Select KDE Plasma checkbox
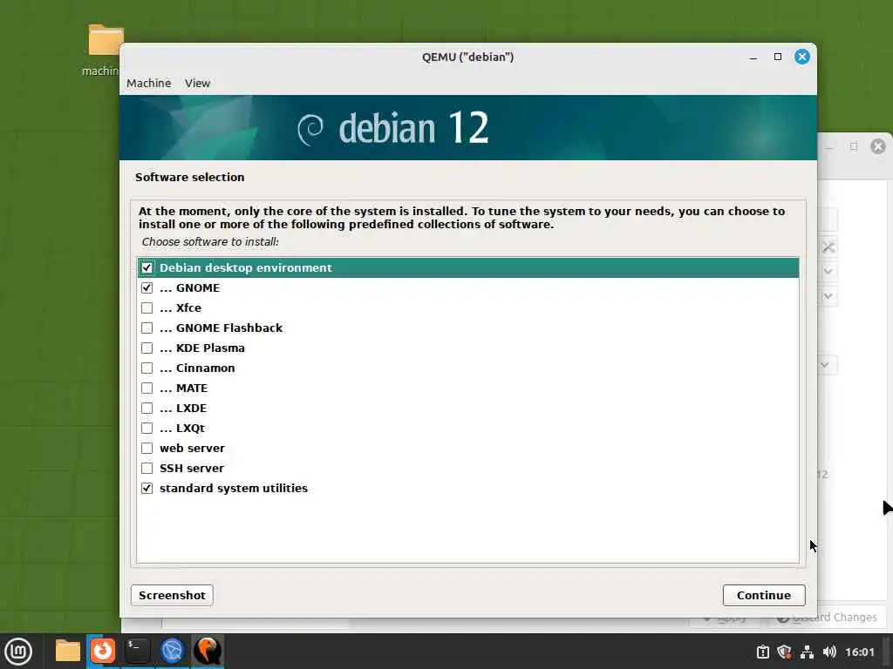893x669 pixels. click(x=147, y=348)
